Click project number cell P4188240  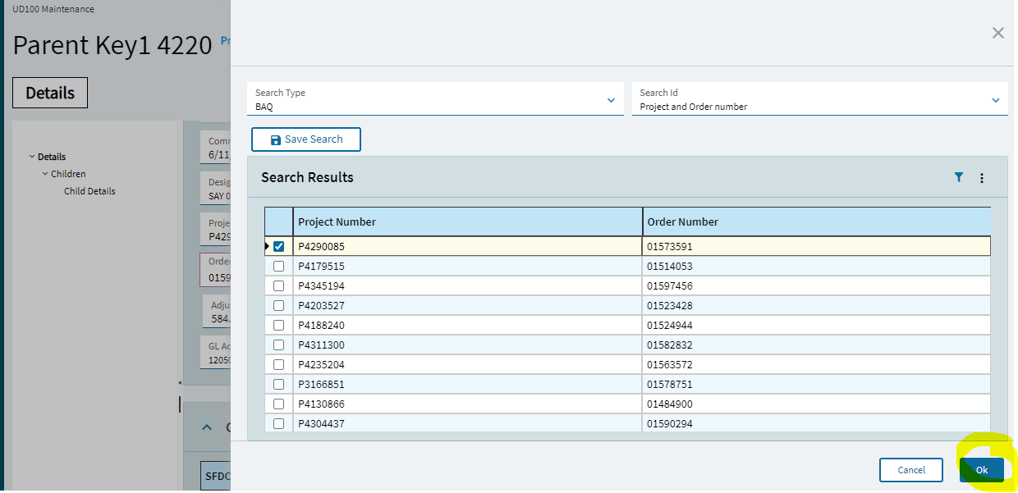point(467,325)
